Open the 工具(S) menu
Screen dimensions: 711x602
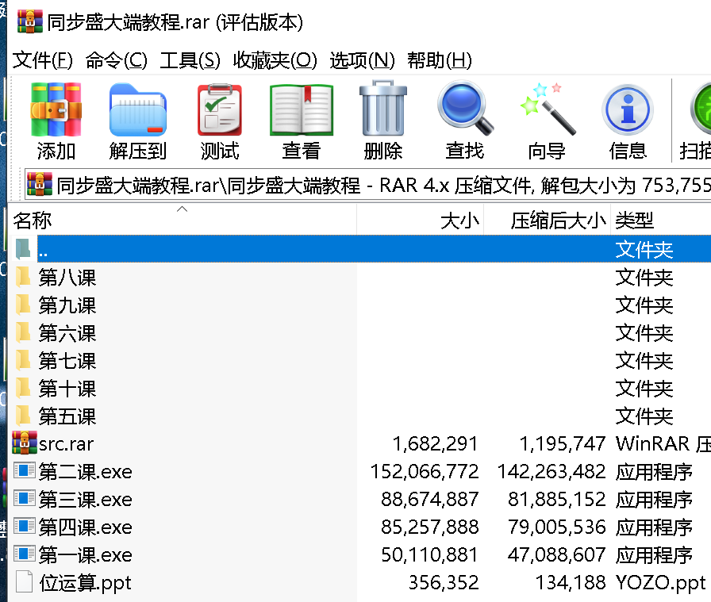(190, 60)
